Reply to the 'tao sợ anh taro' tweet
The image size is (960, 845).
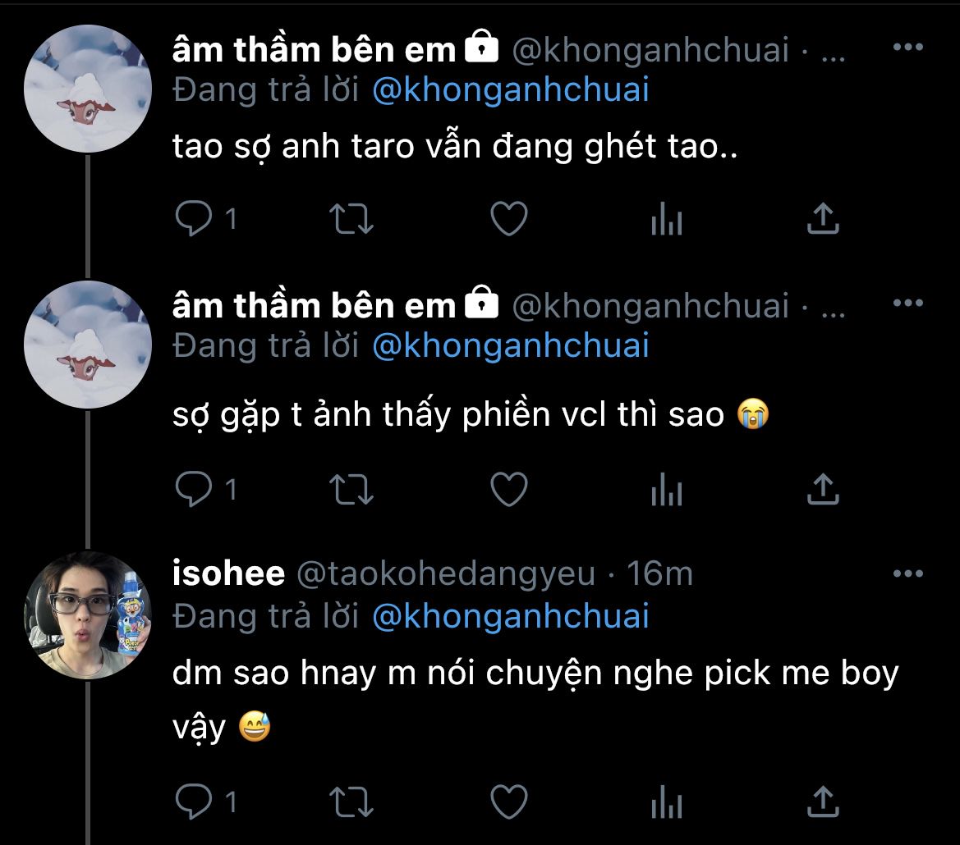coord(195,219)
